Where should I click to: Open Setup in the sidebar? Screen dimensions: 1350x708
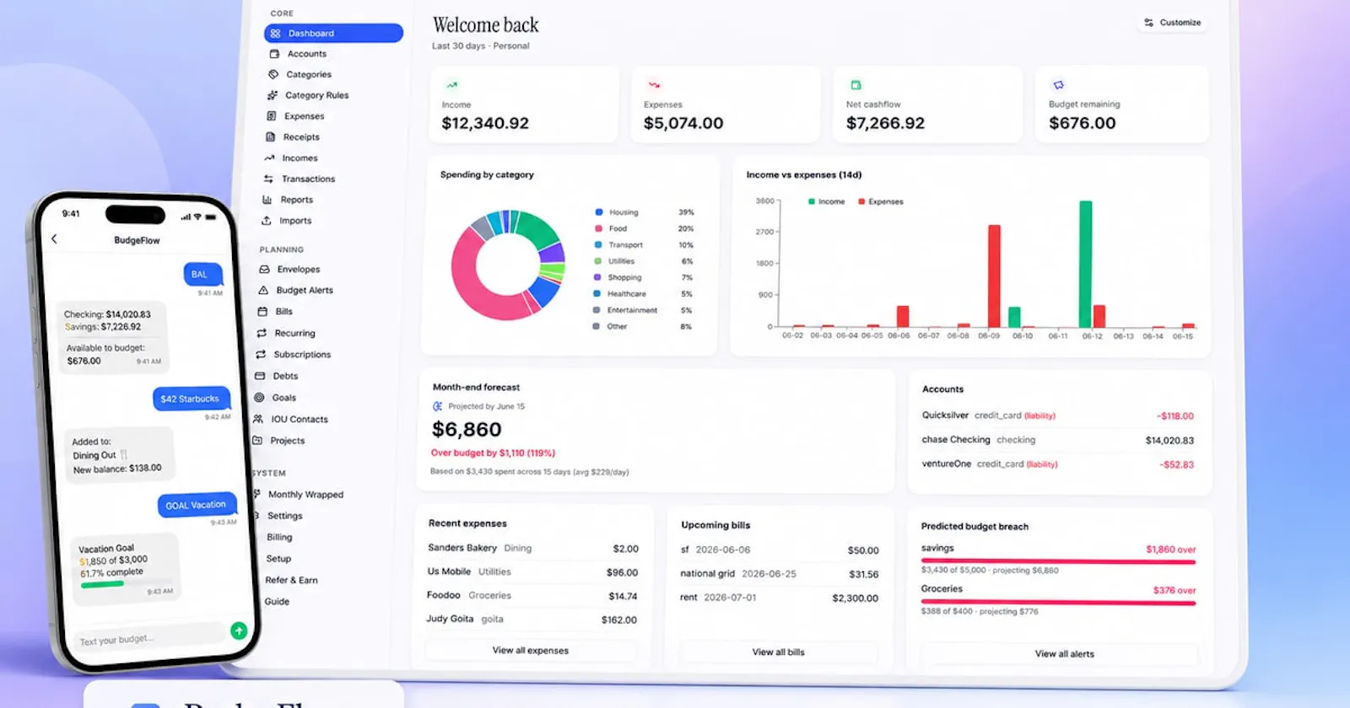pos(278,559)
